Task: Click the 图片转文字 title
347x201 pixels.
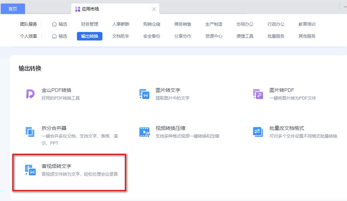Action: [x=168, y=90]
